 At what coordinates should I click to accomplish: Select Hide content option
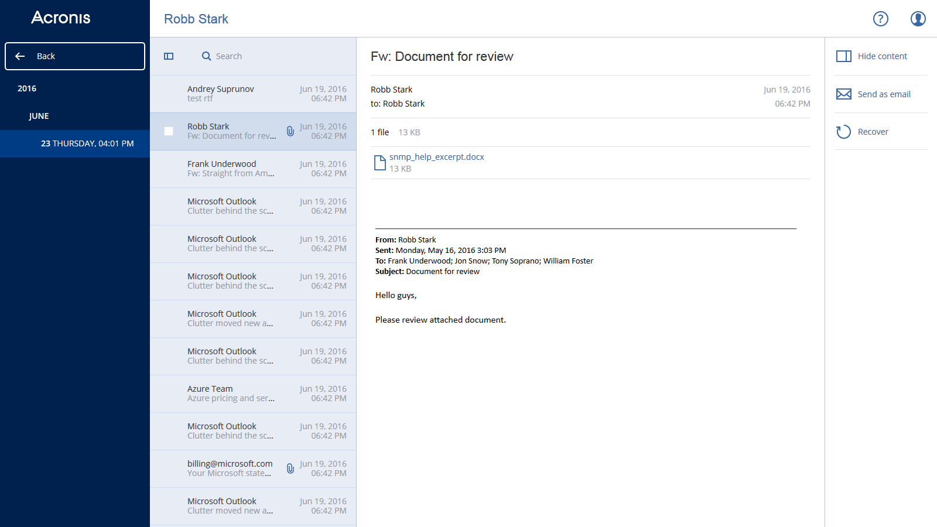pos(882,56)
